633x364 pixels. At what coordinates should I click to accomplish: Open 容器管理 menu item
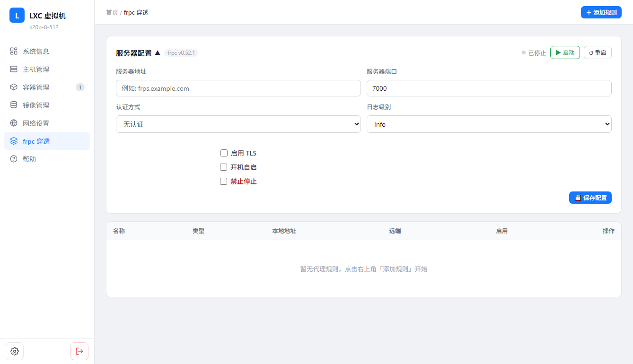coord(47,87)
